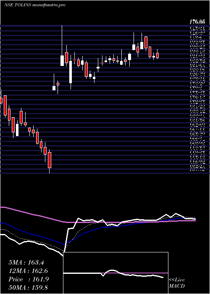This screenshot has height=294, width=210.
Task: Click the tallest-wick candlestick near 176
Action: [x=62, y=45]
